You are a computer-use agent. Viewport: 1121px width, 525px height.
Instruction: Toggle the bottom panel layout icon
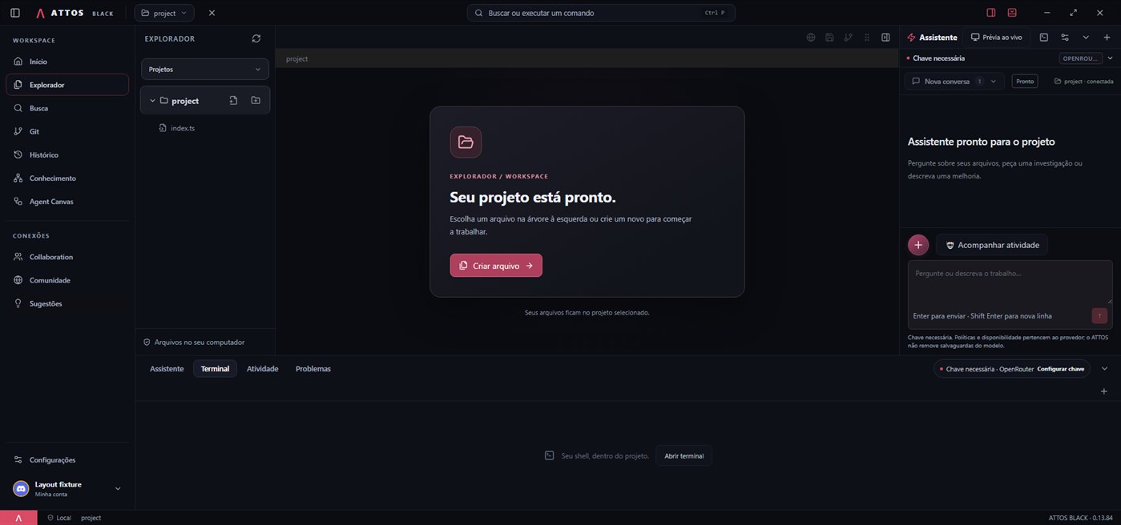(x=1012, y=13)
